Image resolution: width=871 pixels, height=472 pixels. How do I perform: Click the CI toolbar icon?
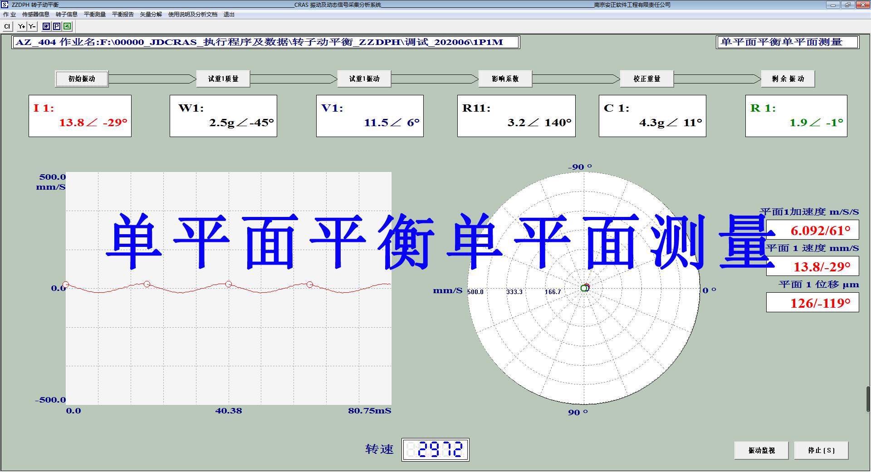pos(7,26)
